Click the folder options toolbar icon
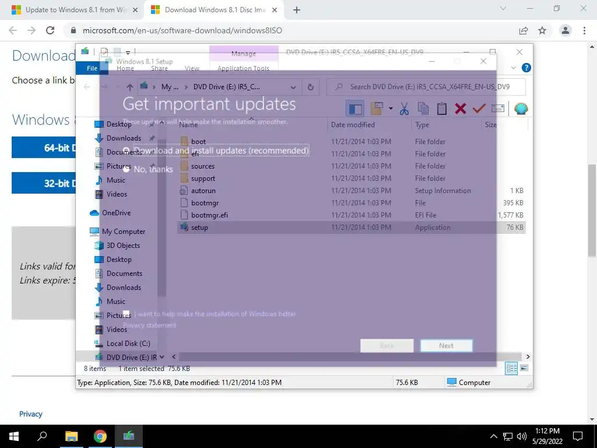597x448 pixels. (377, 109)
